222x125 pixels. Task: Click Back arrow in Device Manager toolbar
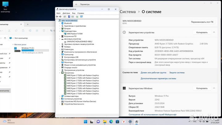(x=57, y=17)
